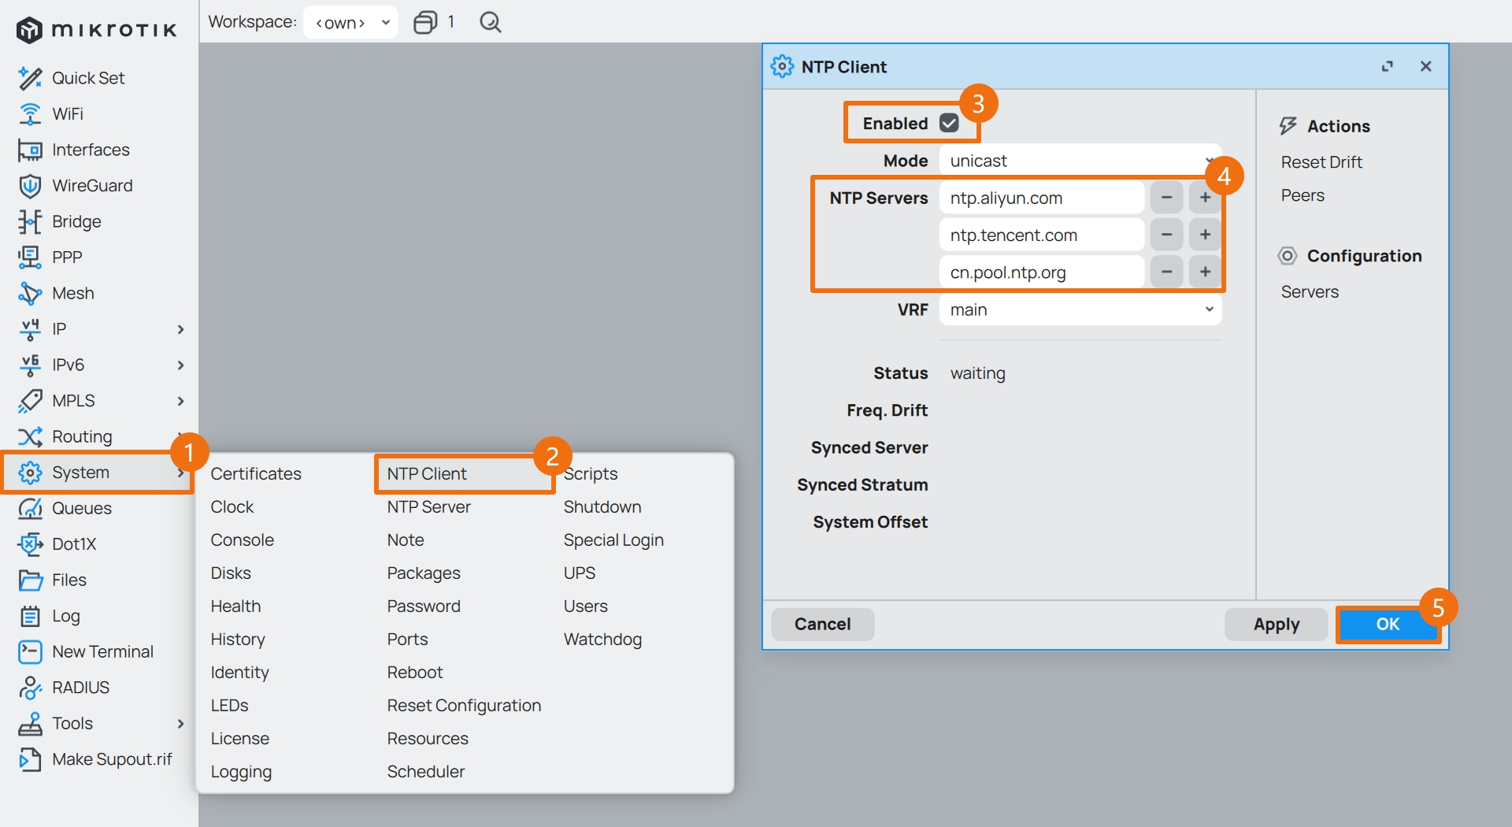Open Scheduler from System submenu

click(425, 771)
